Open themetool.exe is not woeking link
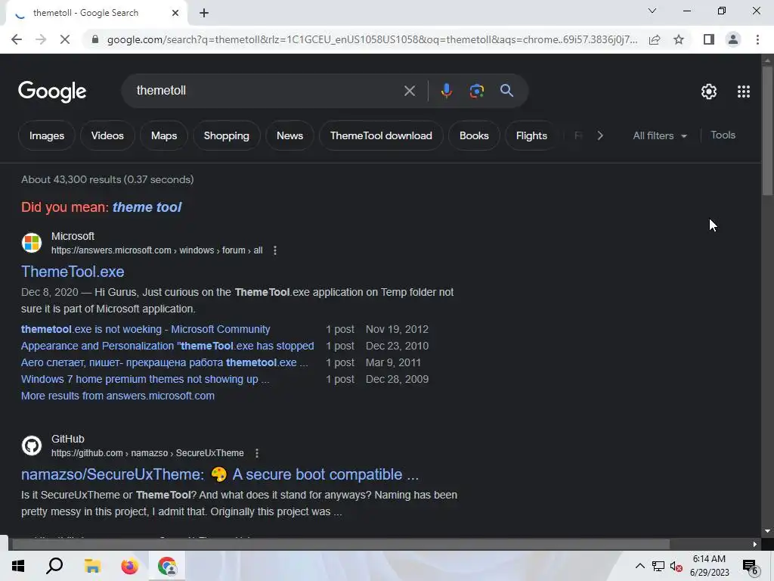This screenshot has height=581, width=774. pyautogui.click(x=146, y=329)
